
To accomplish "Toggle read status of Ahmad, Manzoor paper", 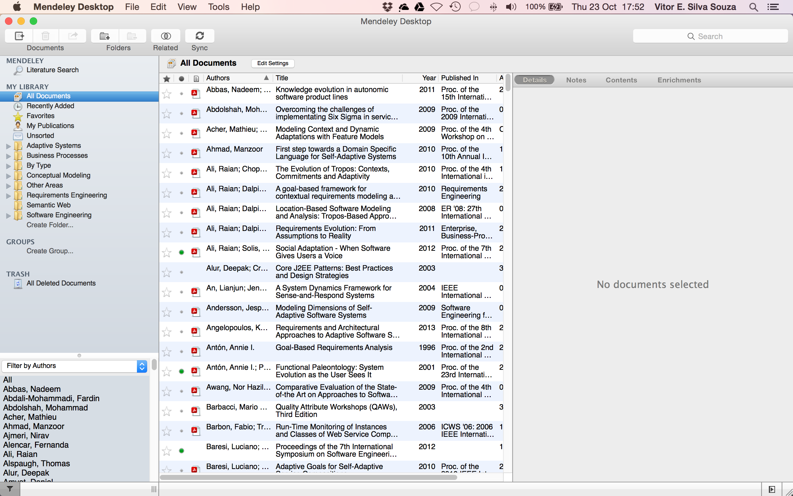I will [x=181, y=153].
